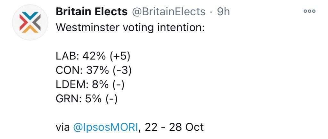328x139 pixels.
Task: Click the GRN: 5% (-) line
Action: (86, 100)
